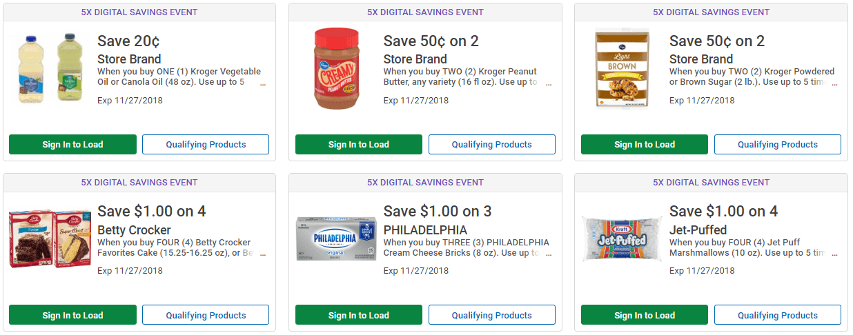Sign in to load Betty Crocker coupon
This screenshot has height=335, width=853.
point(72,316)
